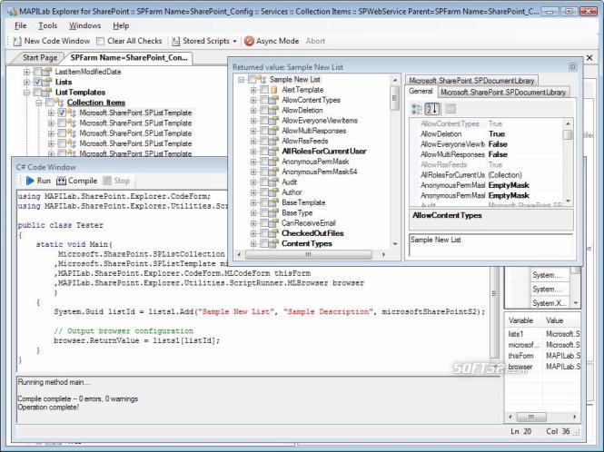
Task: Expand the AllowEveryoneViewItems node
Action: coord(253,121)
